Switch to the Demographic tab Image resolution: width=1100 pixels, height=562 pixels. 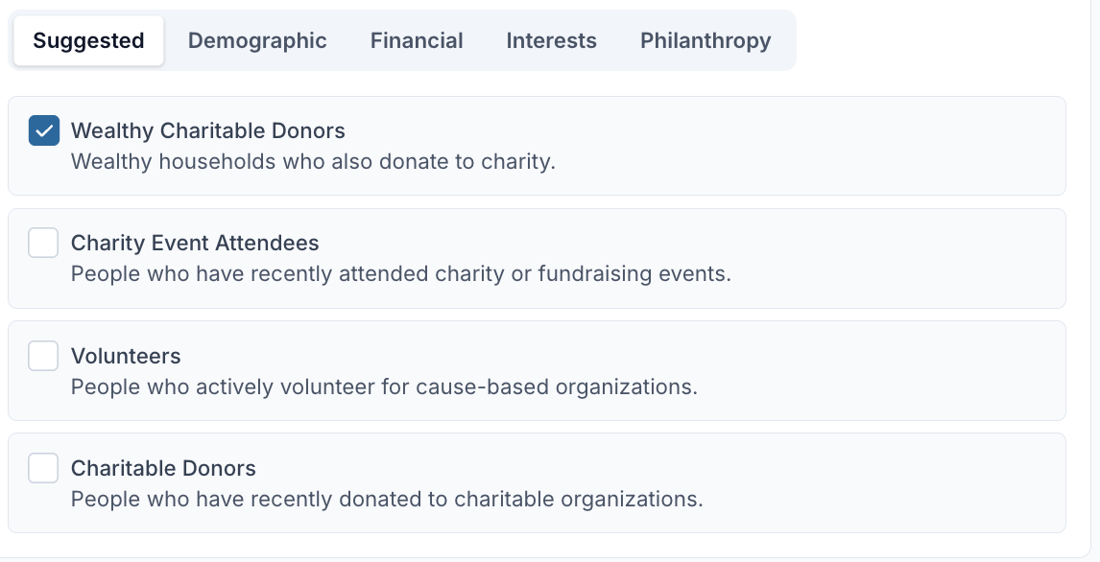coord(257,40)
